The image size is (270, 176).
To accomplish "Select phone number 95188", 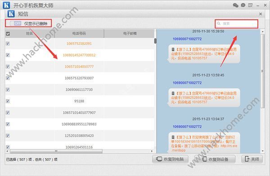I will (x=79, y=101).
